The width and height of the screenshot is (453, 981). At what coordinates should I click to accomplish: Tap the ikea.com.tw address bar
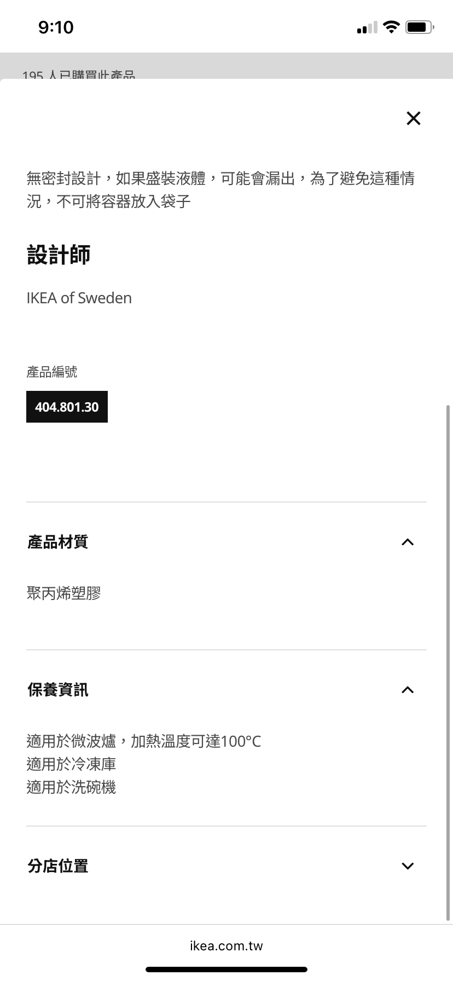pyautogui.click(x=226, y=945)
